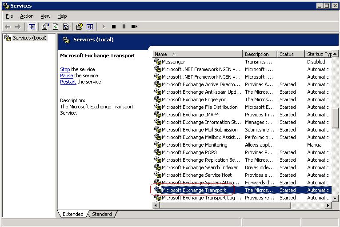
Task: Open the View menu
Action: coord(45,16)
